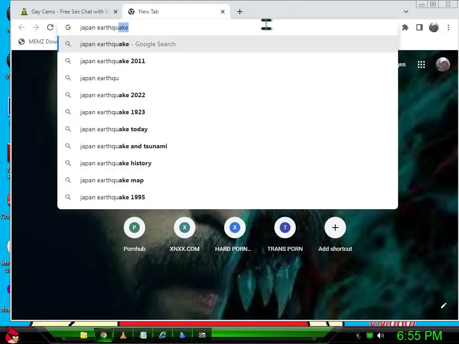Open the Angry Birds start button
Image resolution: width=459 pixels, height=344 pixels.
tap(12, 335)
